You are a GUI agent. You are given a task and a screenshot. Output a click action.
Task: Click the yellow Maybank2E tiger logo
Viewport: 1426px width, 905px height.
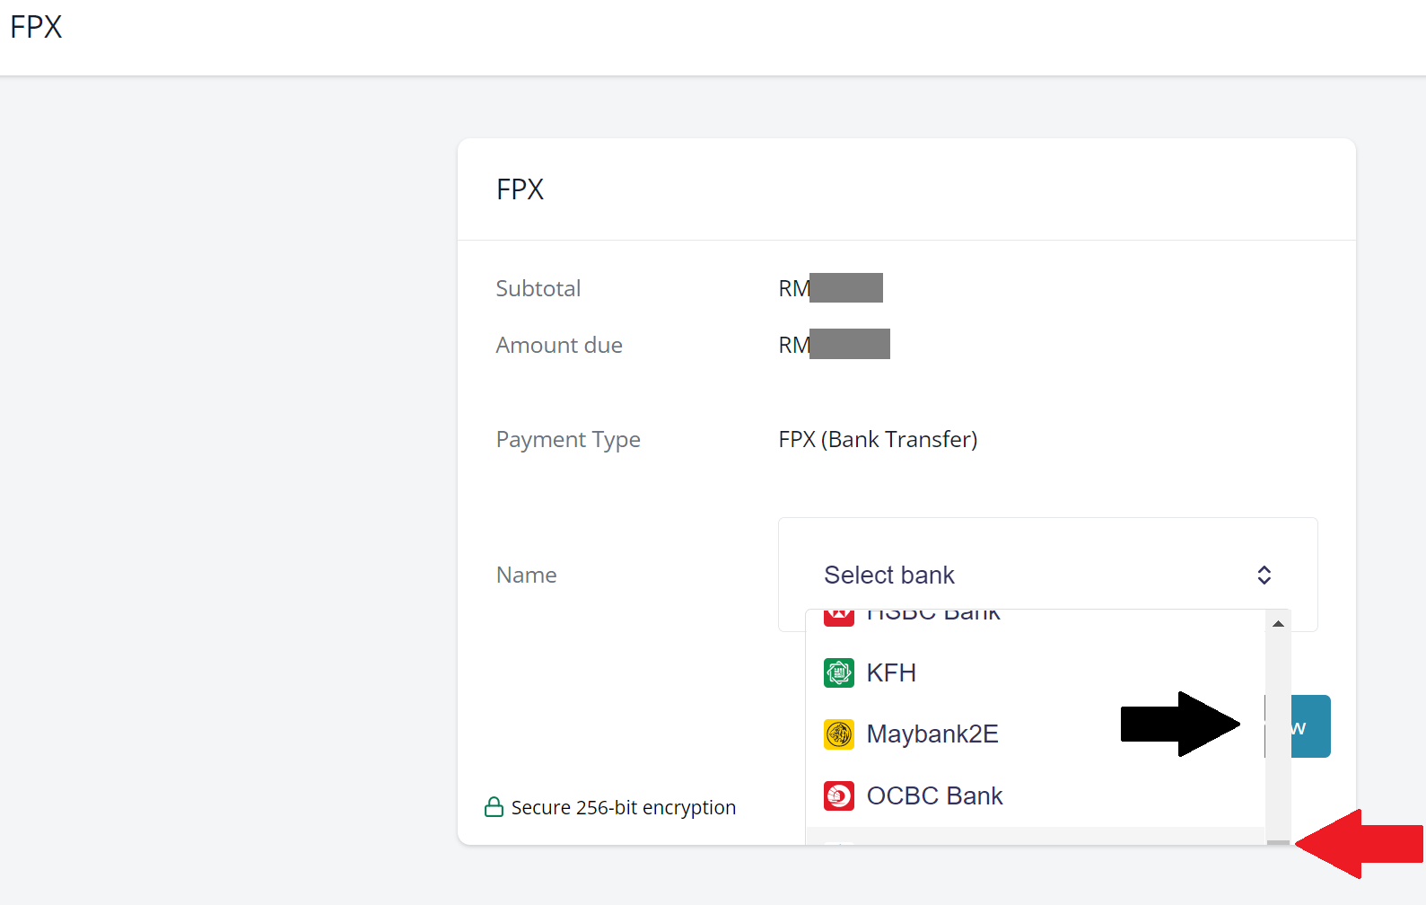tap(838, 734)
